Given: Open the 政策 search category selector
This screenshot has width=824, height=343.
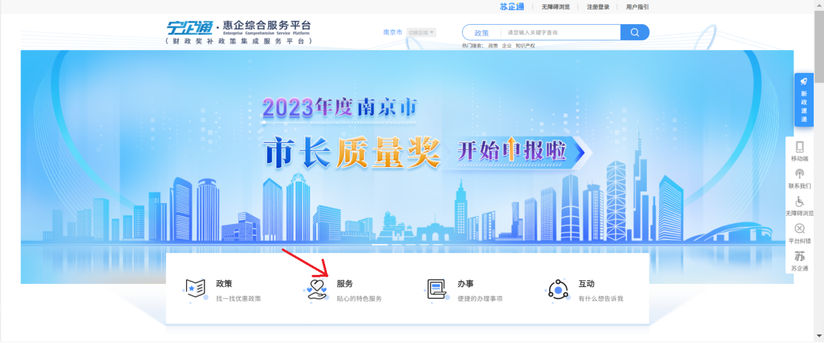Looking at the screenshot, I should click(482, 33).
